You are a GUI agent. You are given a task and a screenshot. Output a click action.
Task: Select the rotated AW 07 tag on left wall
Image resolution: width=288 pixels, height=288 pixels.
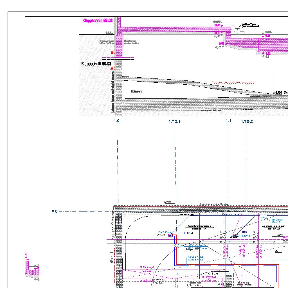(x=112, y=257)
